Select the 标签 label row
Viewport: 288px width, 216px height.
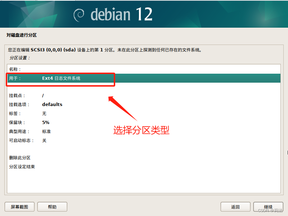click(x=144, y=114)
